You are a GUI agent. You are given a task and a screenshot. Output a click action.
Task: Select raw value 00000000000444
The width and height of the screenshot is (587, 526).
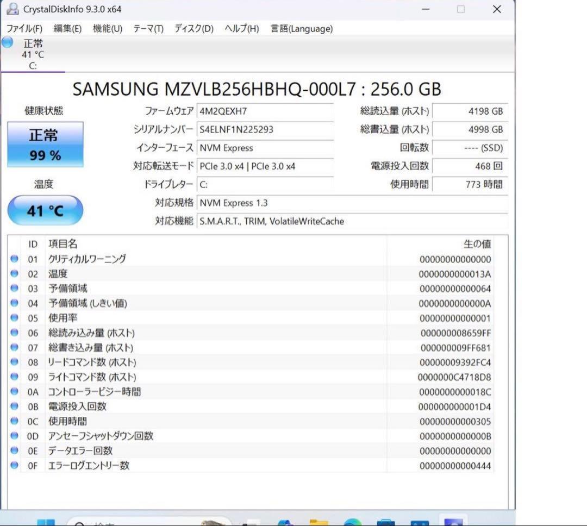click(x=455, y=466)
